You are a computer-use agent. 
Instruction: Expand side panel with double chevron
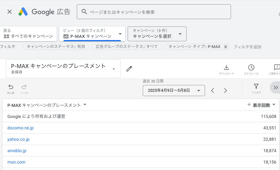[276, 87]
